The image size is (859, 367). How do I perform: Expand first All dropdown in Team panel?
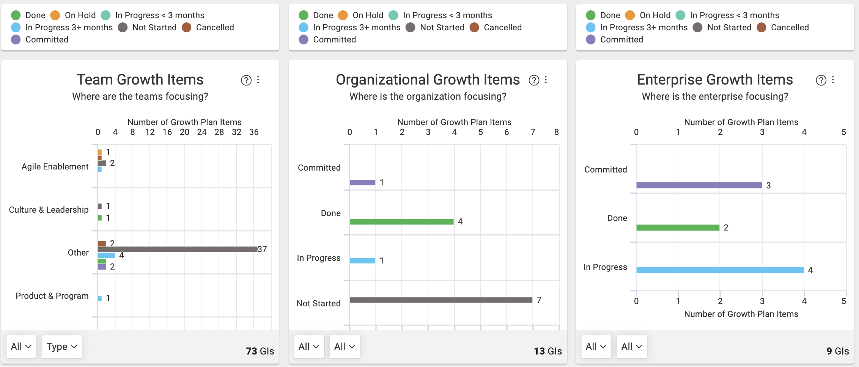(21, 347)
